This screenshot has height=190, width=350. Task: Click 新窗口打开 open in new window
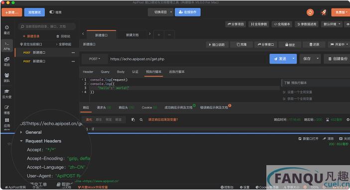(308, 139)
